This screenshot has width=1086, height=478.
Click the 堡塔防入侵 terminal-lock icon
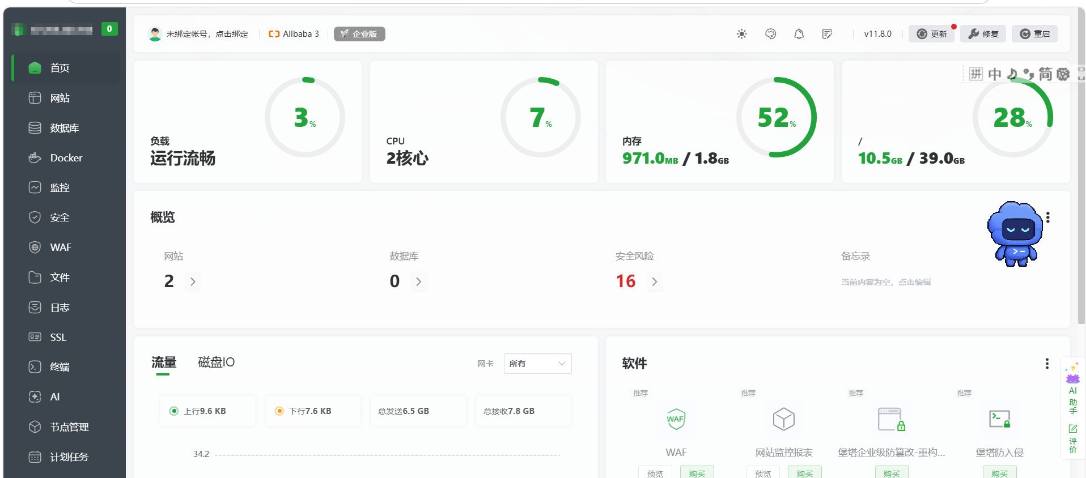tap(999, 419)
